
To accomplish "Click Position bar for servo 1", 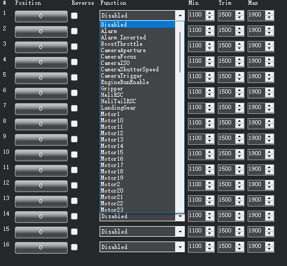I will click(41, 16).
